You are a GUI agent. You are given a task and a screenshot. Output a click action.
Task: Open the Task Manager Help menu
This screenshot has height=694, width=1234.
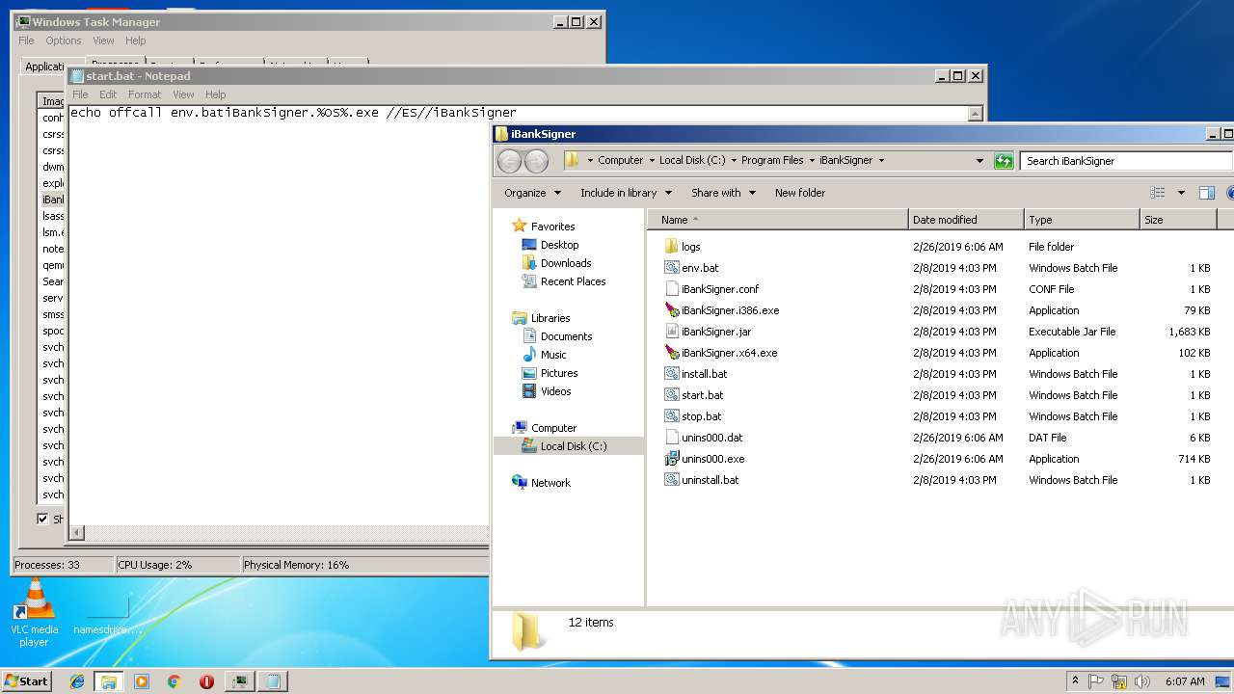[x=135, y=40]
